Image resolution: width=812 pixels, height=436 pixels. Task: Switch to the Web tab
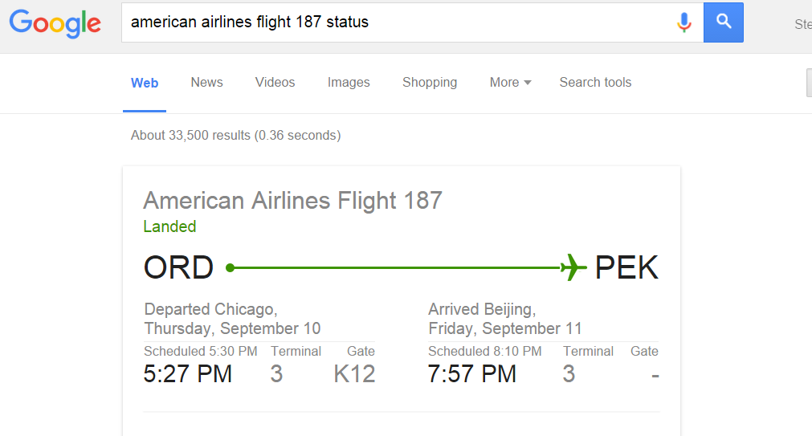point(145,83)
